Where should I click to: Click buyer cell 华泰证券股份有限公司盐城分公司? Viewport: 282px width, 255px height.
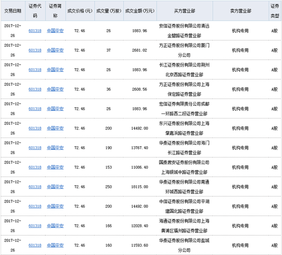coord(184,245)
